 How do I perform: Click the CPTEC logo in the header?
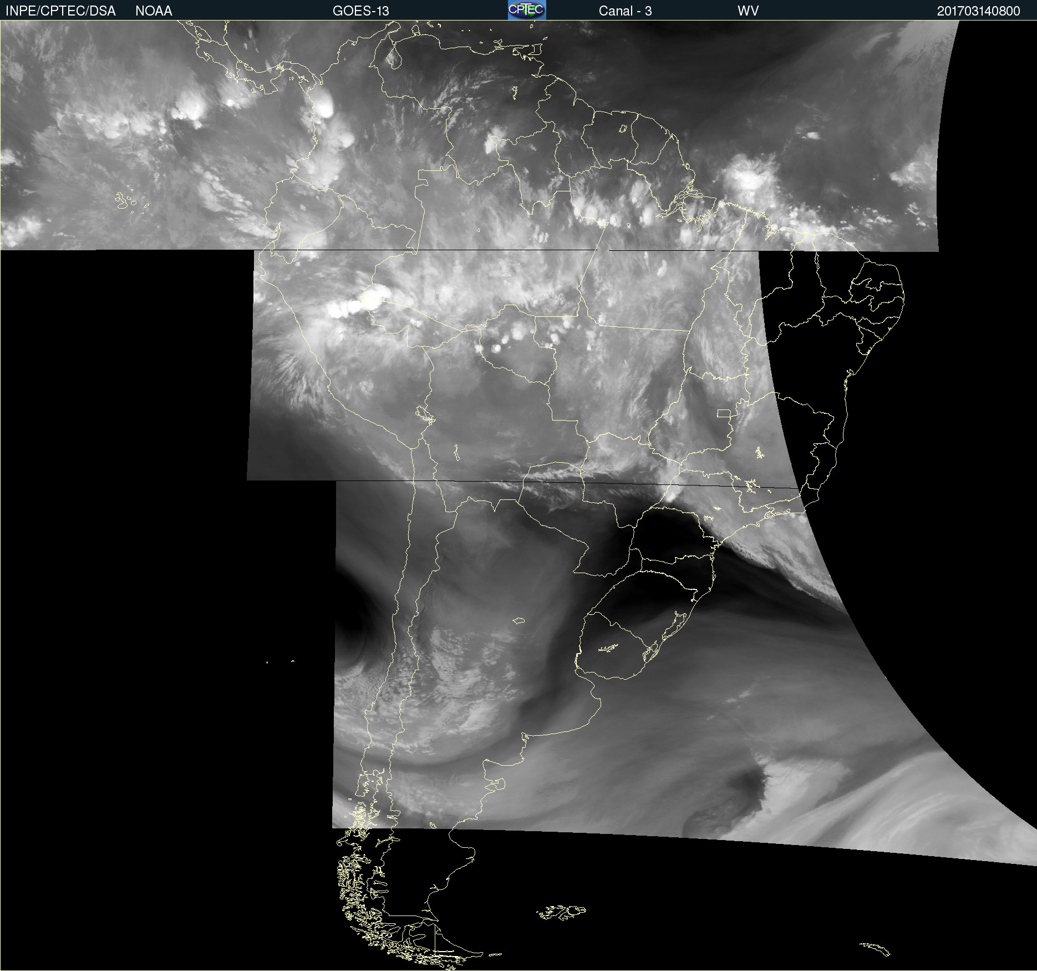(x=527, y=10)
